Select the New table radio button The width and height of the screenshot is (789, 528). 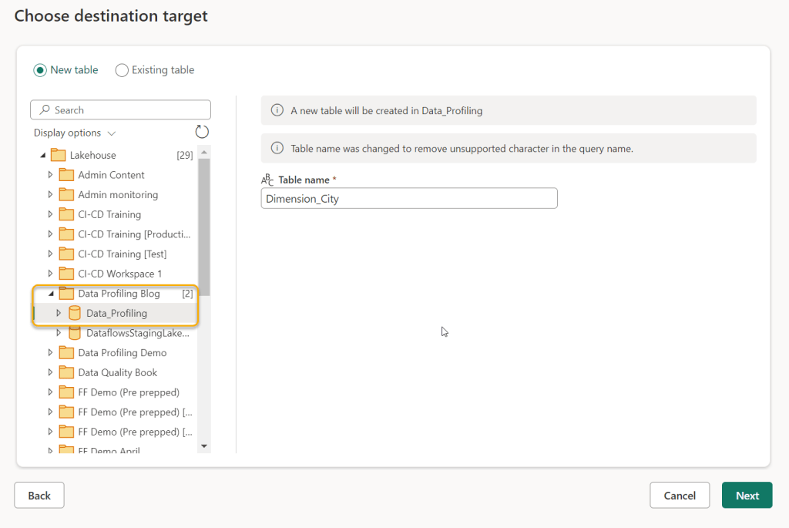click(40, 70)
